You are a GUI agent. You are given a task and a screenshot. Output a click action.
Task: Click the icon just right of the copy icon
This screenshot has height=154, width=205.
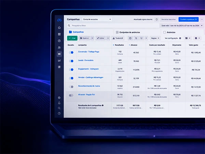141,38
